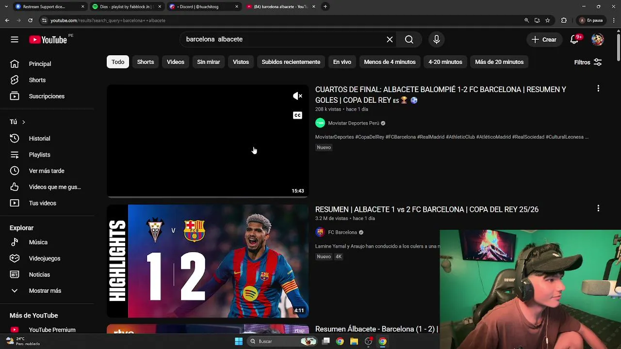The height and width of the screenshot is (349, 621).
Task: Open options menu for Cuartos de Final video
Action: (x=598, y=89)
